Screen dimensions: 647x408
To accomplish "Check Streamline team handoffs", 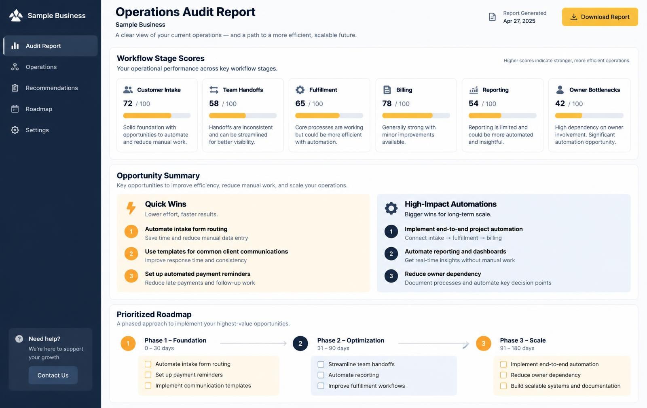I will pyautogui.click(x=321, y=364).
